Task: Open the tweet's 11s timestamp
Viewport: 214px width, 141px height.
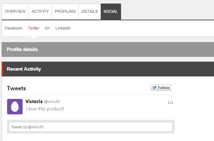Action: point(170,102)
